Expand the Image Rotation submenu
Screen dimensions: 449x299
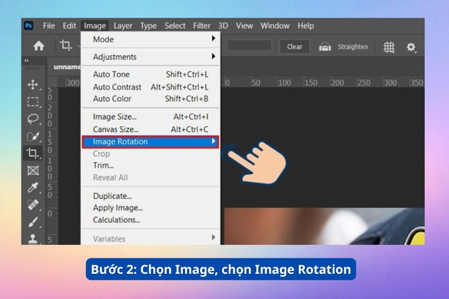point(150,141)
